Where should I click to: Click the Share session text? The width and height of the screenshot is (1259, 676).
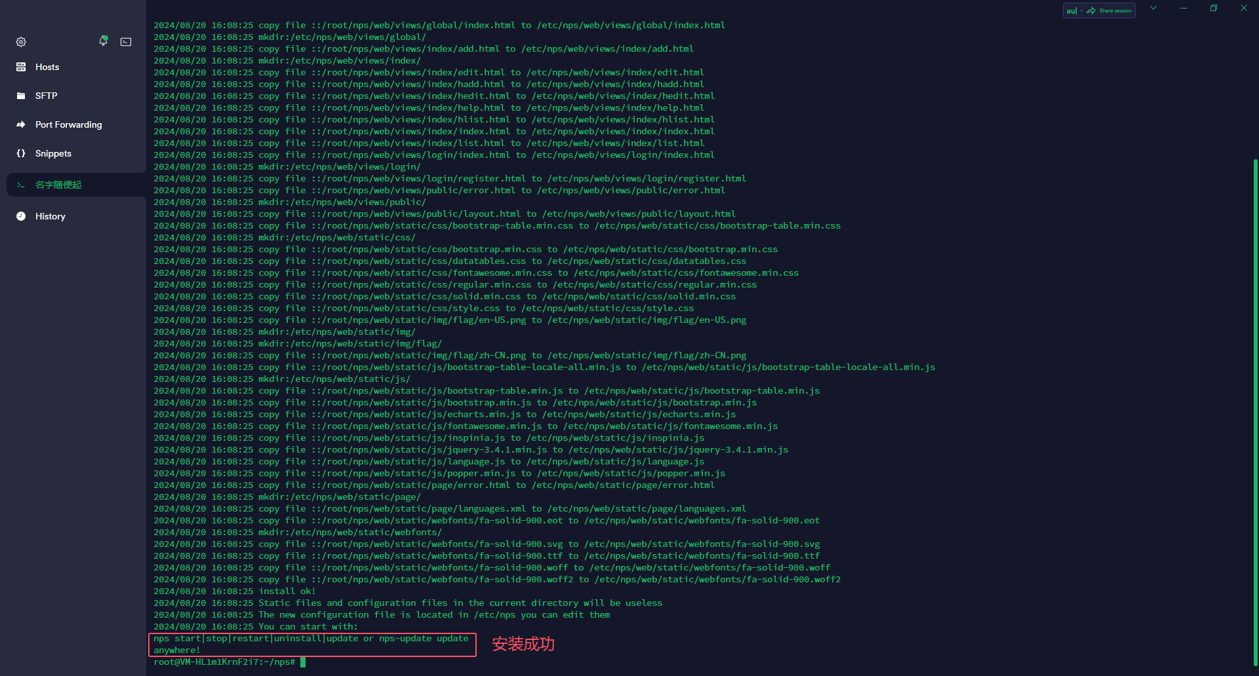pos(1115,10)
